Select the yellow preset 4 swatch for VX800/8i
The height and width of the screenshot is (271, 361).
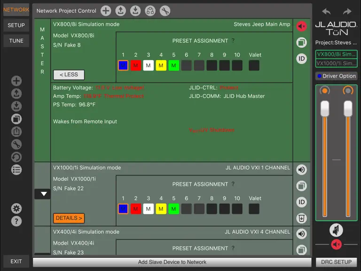coord(161,65)
